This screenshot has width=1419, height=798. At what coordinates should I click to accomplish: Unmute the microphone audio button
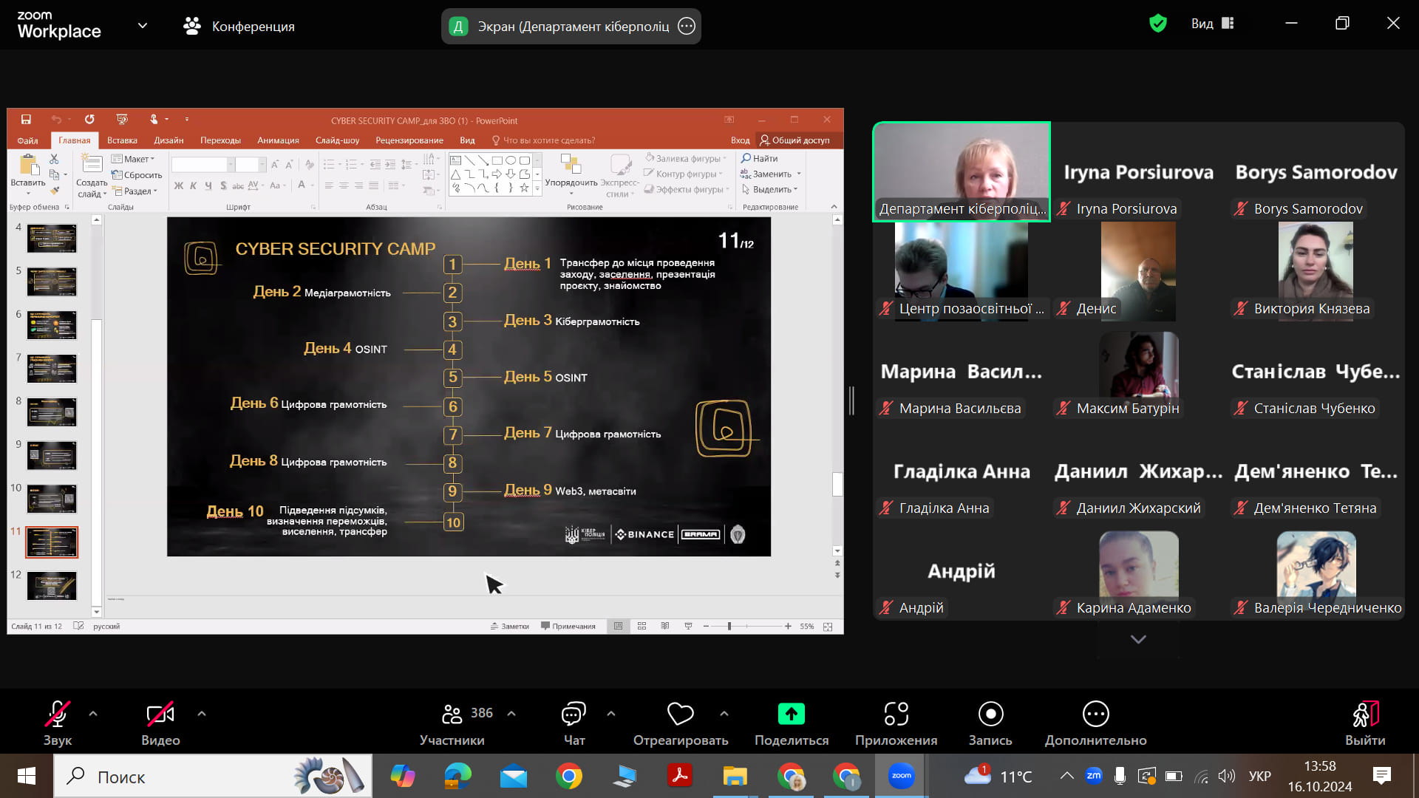click(57, 714)
